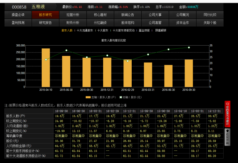238x163 pixels.
Task: Click the price line point above 2016-02-29 bar
Action: (x=128, y=61)
